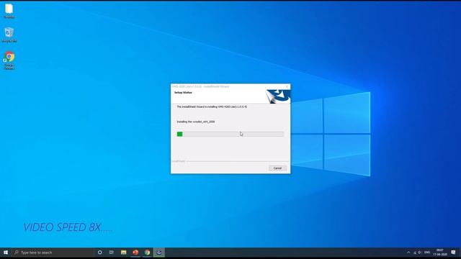Open the Action Center notifications

point(453,253)
